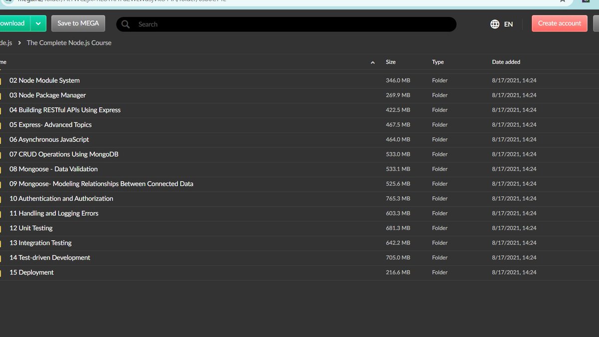Sort the list by Size column
The image size is (599, 337).
coord(391,62)
